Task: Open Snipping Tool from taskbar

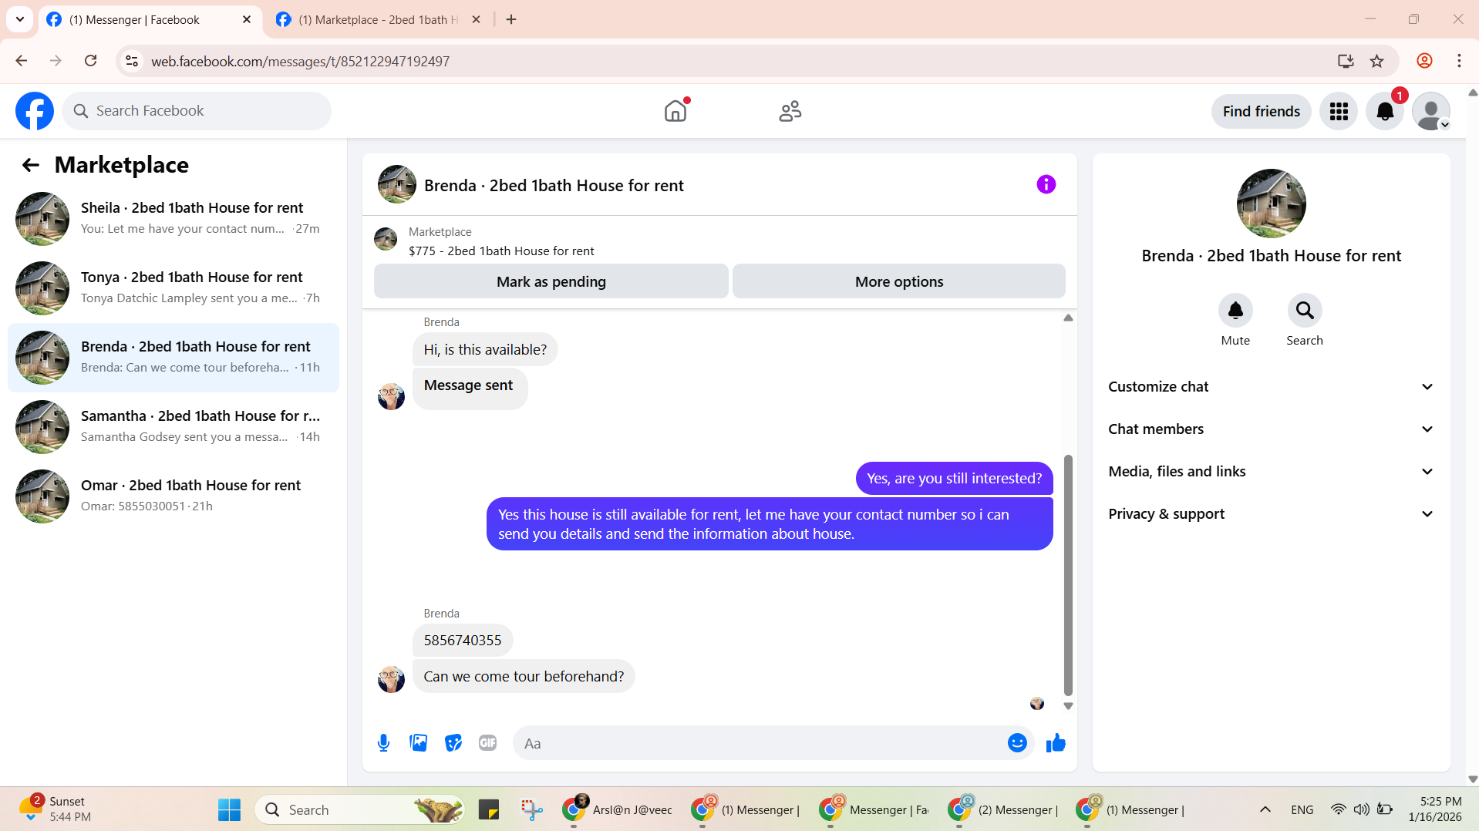Action: coord(531,809)
